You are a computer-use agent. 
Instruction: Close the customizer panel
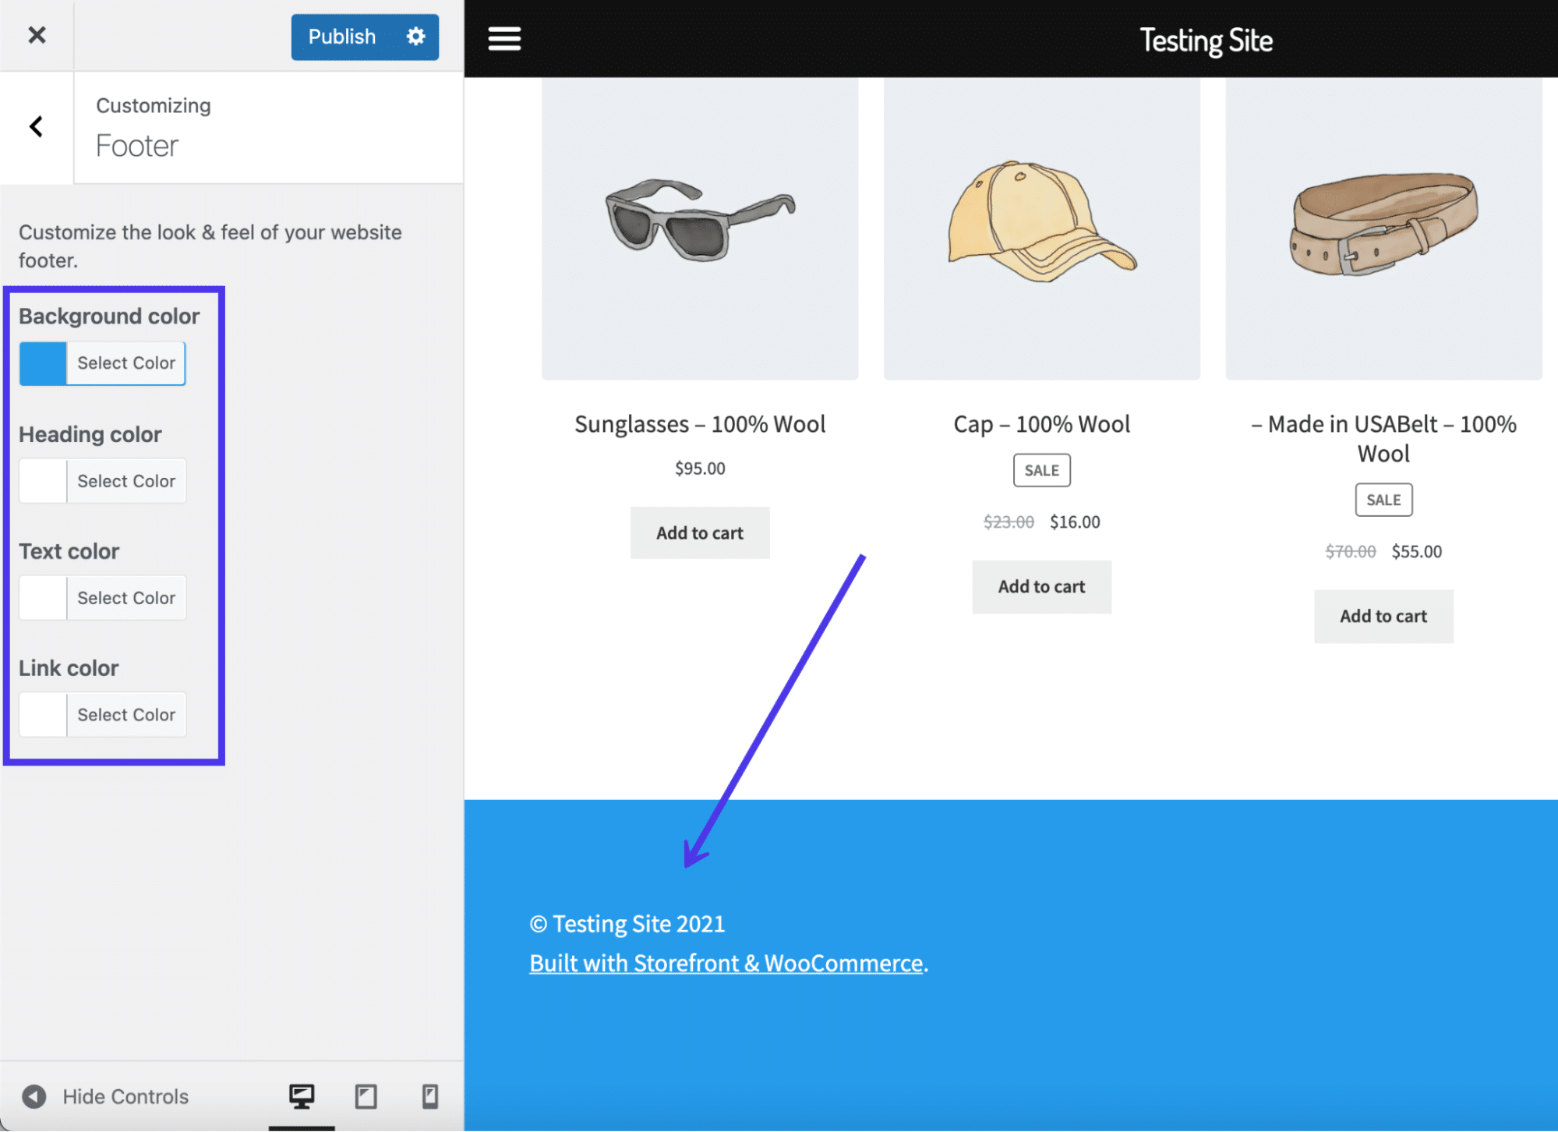coord(37,34)
